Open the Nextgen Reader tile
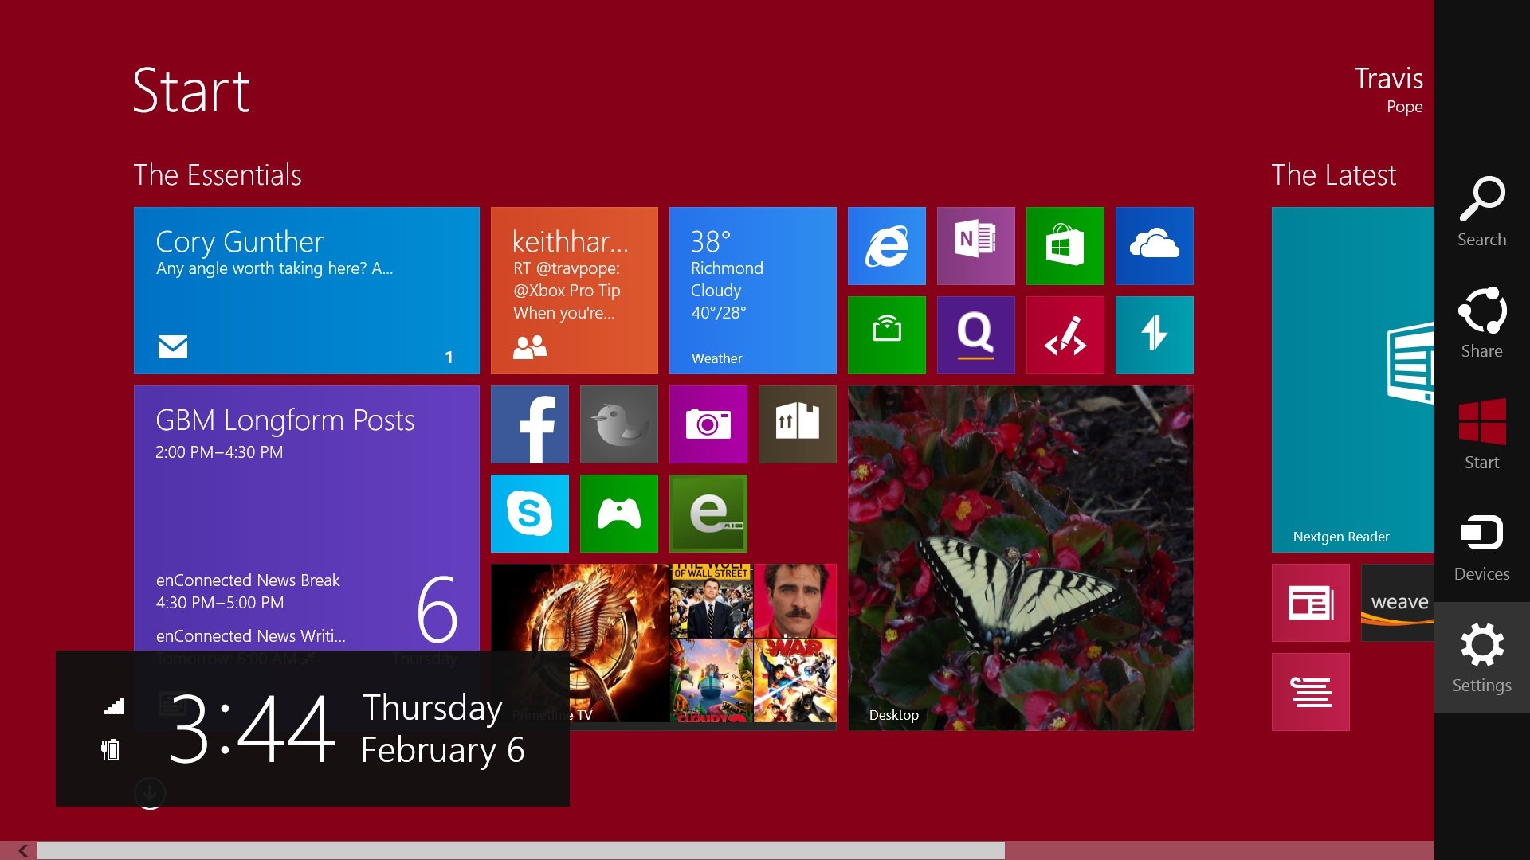 coord(1353,380)
